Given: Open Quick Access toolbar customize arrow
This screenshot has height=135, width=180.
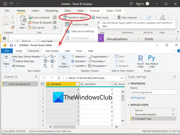Looking at the screenshot, I should 15,45.
